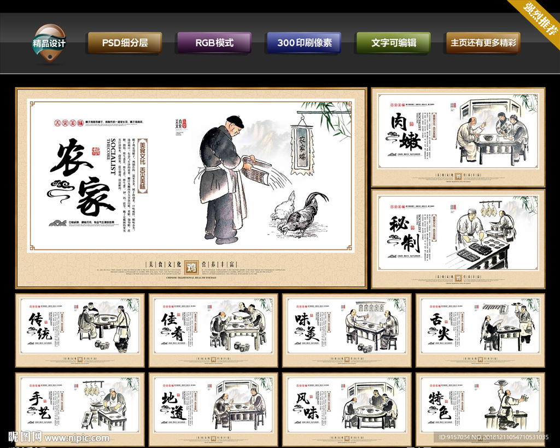Click the PSD细分层 button
The height and width of the screenshot is (448, 560).
(x=125, y=43)
